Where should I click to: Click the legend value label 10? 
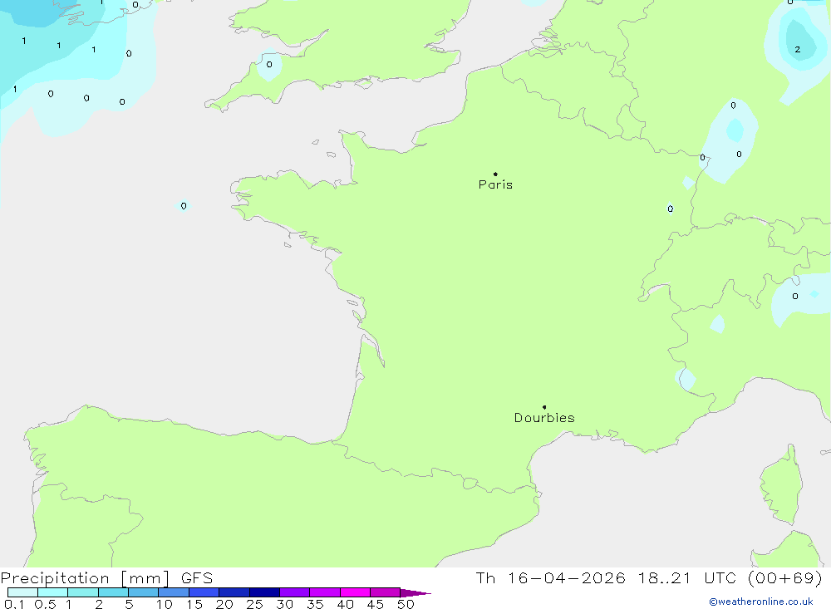[x=165, y=604]
